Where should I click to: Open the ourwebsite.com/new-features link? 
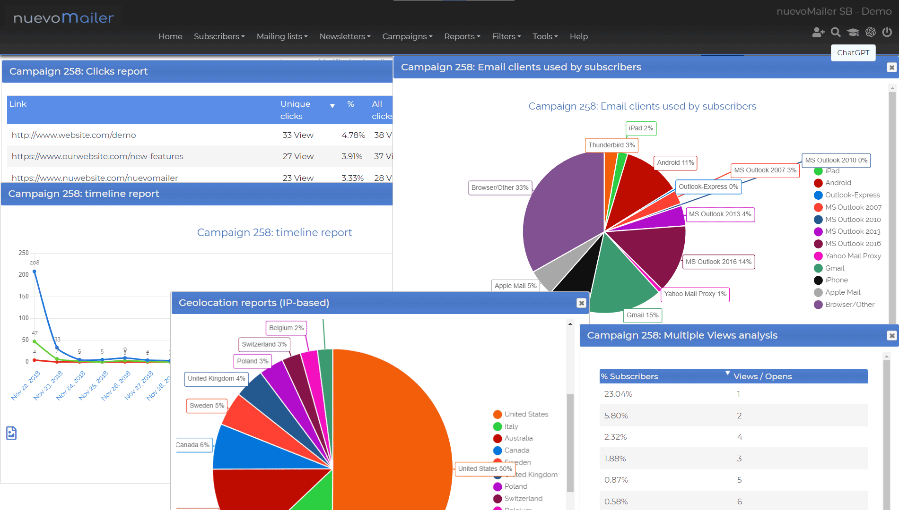point(97,156)
